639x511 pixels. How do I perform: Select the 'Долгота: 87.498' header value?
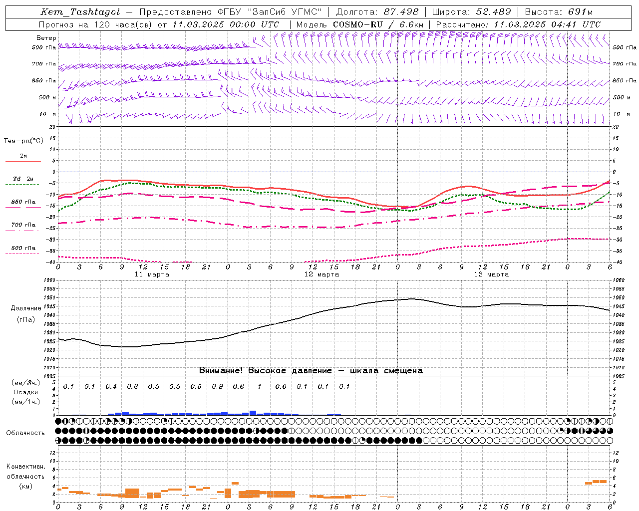(x=378, y=12)
